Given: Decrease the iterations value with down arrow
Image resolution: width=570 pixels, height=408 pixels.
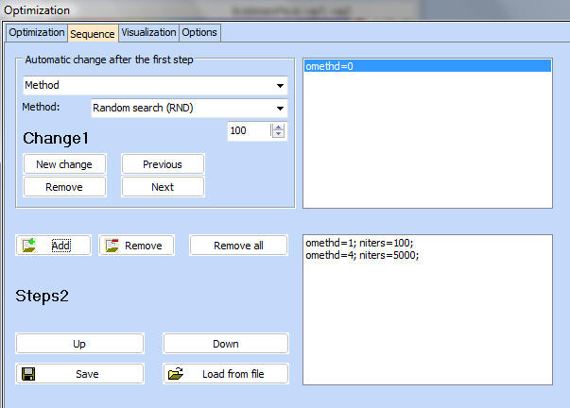Looking at the screenshot, I should tap(278, 135).
